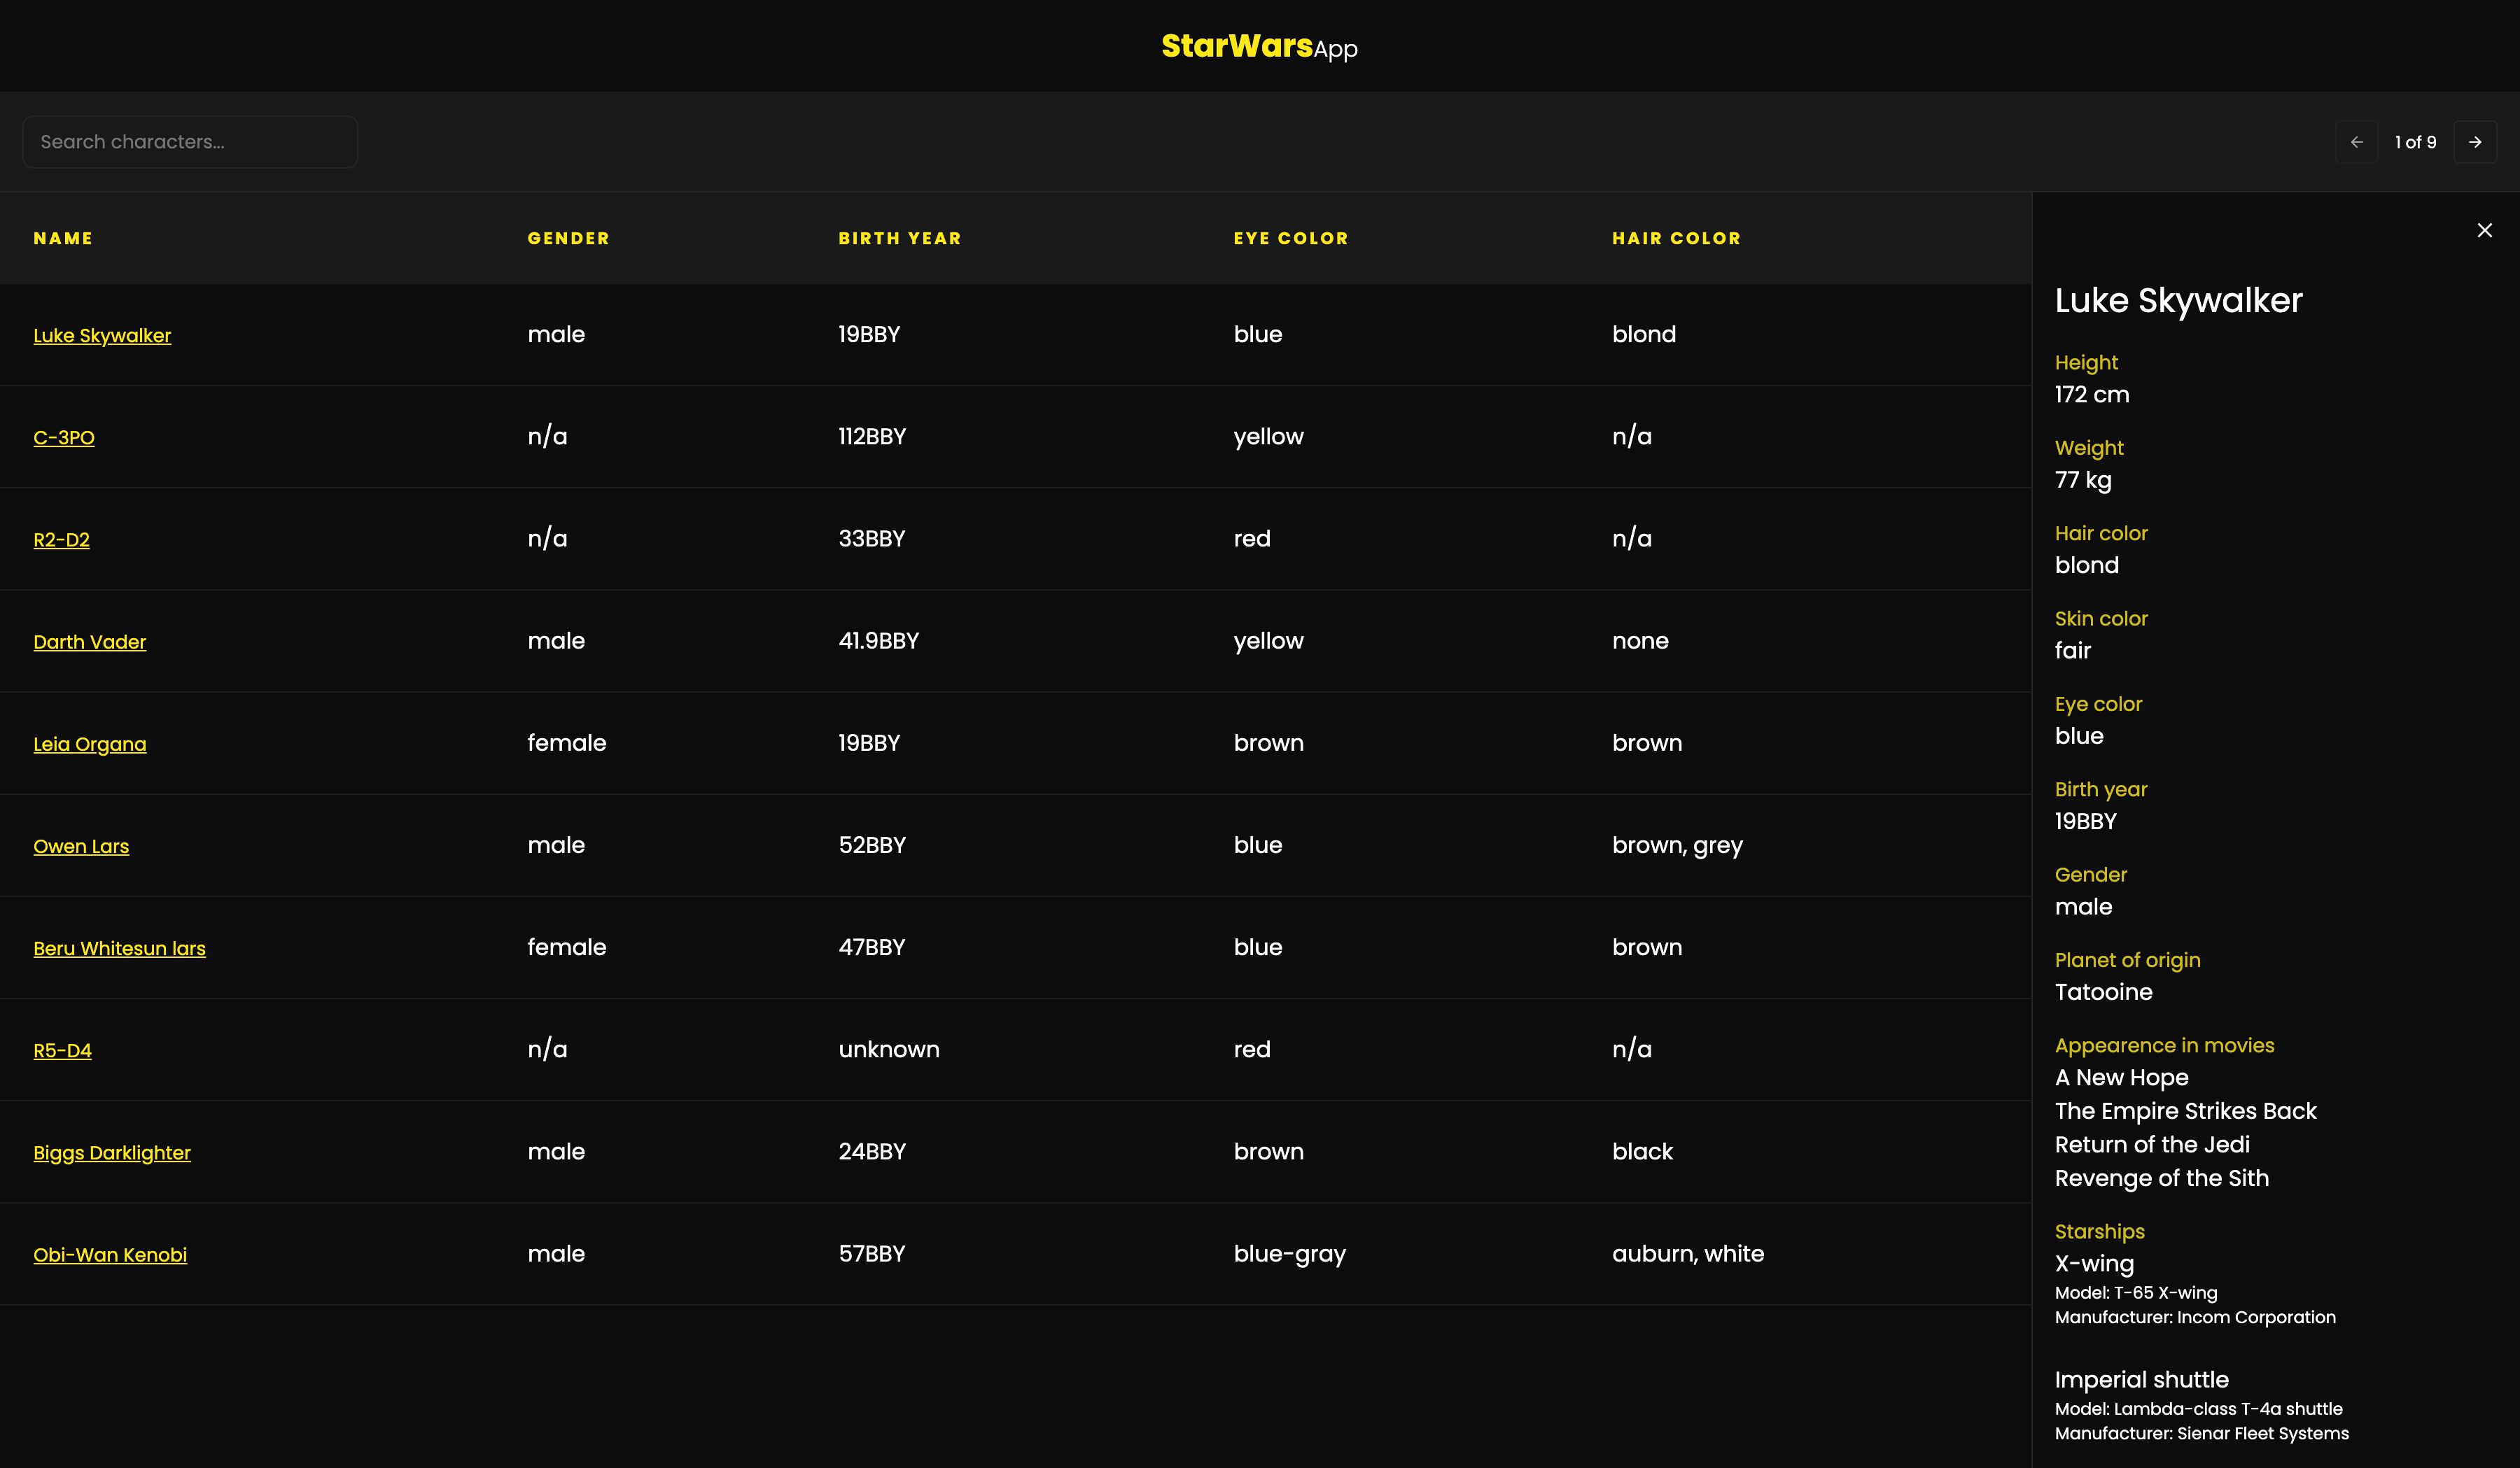The width and height of the screenshot is (2520, 1468).
Task: Click the NAME column header
Action: point(63,238)
